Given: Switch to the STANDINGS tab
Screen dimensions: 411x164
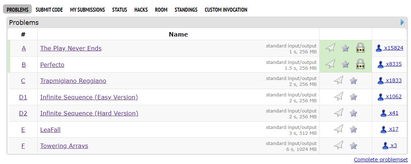Looking at the screenshot, I should [x=186, y=9].
